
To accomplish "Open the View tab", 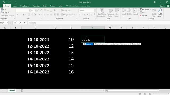I will click(x=61, y=6).
